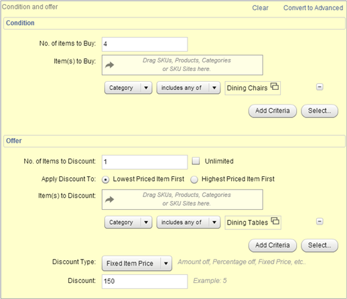Open the Discount Type dropdown
Viewport: 347px width, 299px height.
tap(137, 263)
